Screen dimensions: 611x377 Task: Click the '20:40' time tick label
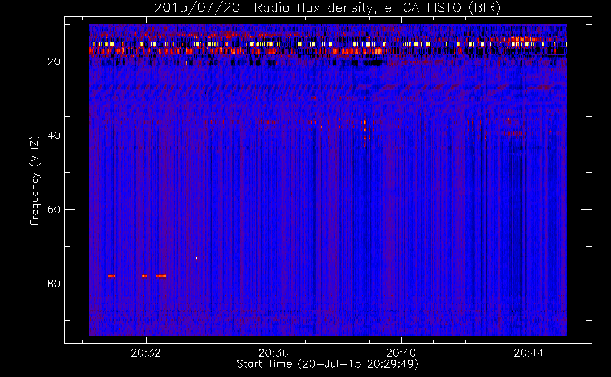coord(401,353)
